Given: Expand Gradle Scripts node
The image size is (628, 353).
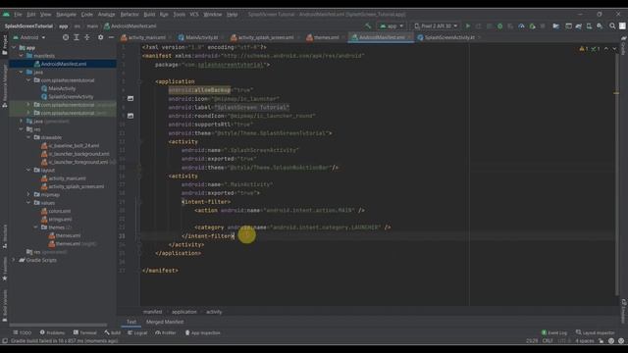Looking at the screenshot, I should coord(14,260).
